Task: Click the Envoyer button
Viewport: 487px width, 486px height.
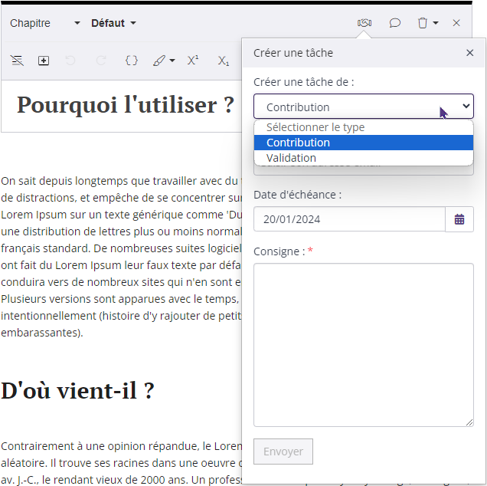Action: [283, 452]
